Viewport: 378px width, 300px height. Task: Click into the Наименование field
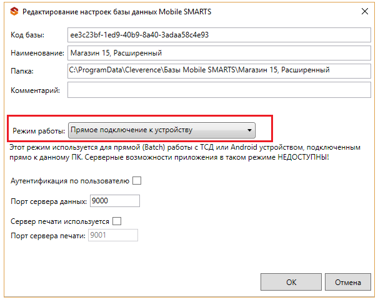(219, 53)
